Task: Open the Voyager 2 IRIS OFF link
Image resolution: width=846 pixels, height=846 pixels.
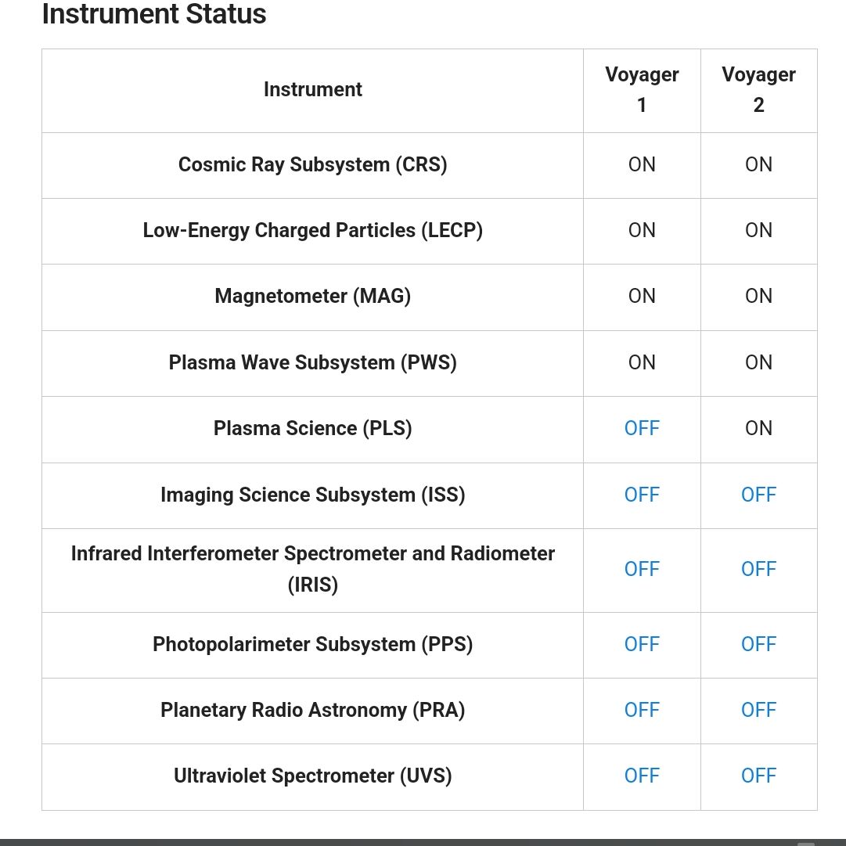Action: click(758, 569)
